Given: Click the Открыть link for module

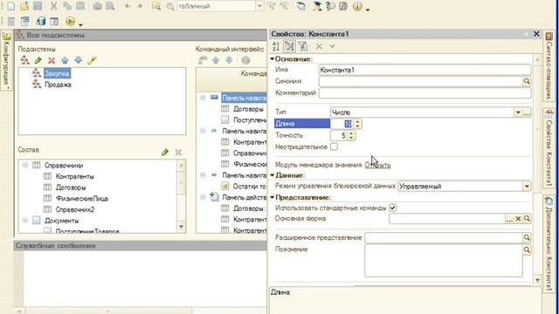Looking at the screenshot, I should coord(377,165).
